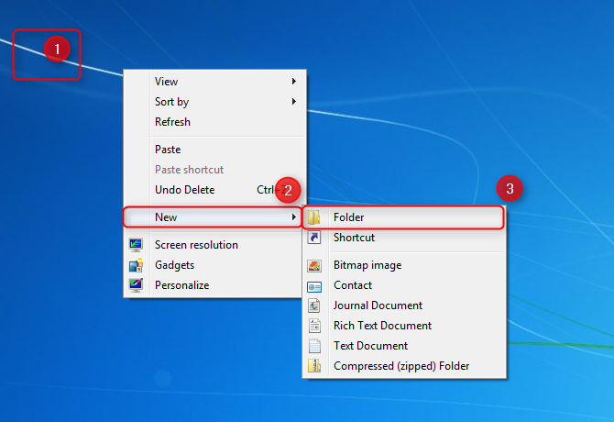The image size is (614, 422).
Task: Click the Personalize icon
Action: (136, 285)
